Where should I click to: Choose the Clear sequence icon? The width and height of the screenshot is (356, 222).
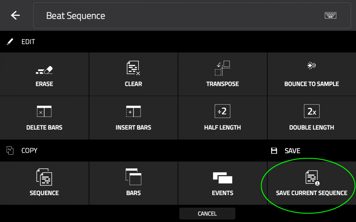tap(133, 68)
